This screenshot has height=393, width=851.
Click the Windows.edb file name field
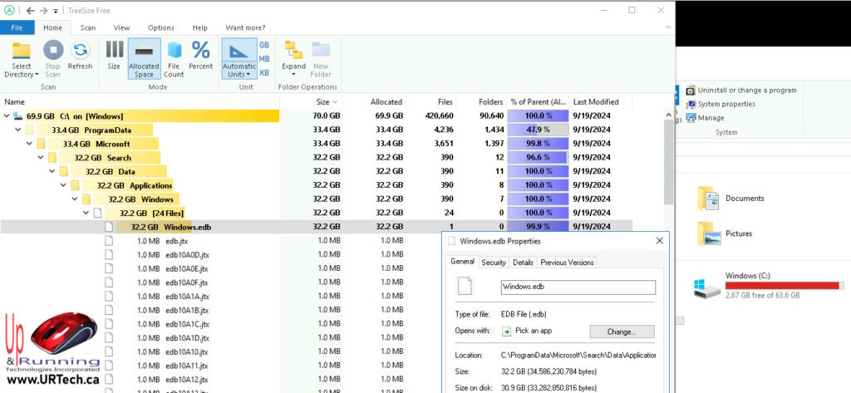[x=578, y=287]
